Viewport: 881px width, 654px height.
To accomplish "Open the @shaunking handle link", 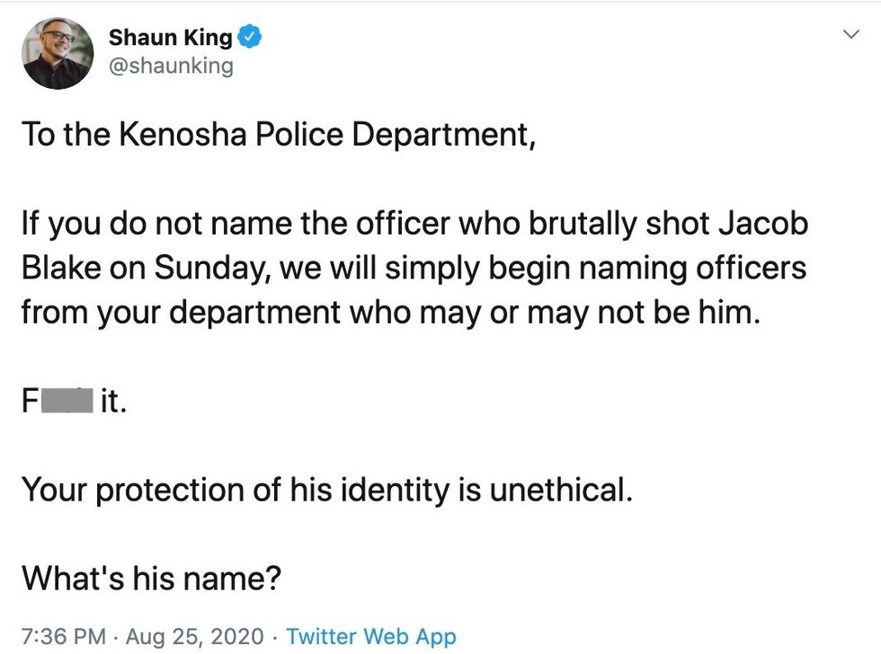I will pos(170,66).
